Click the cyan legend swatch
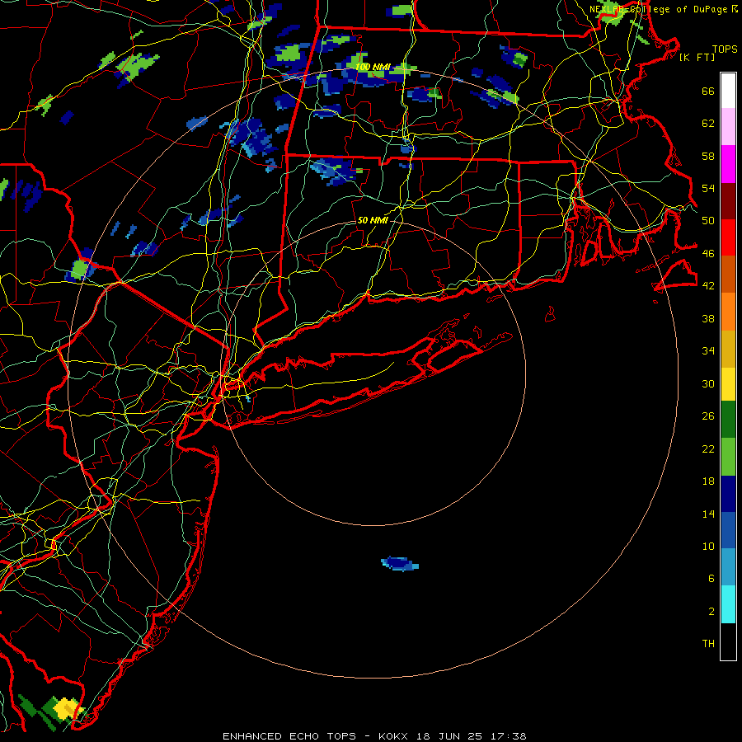 point(728,604)
